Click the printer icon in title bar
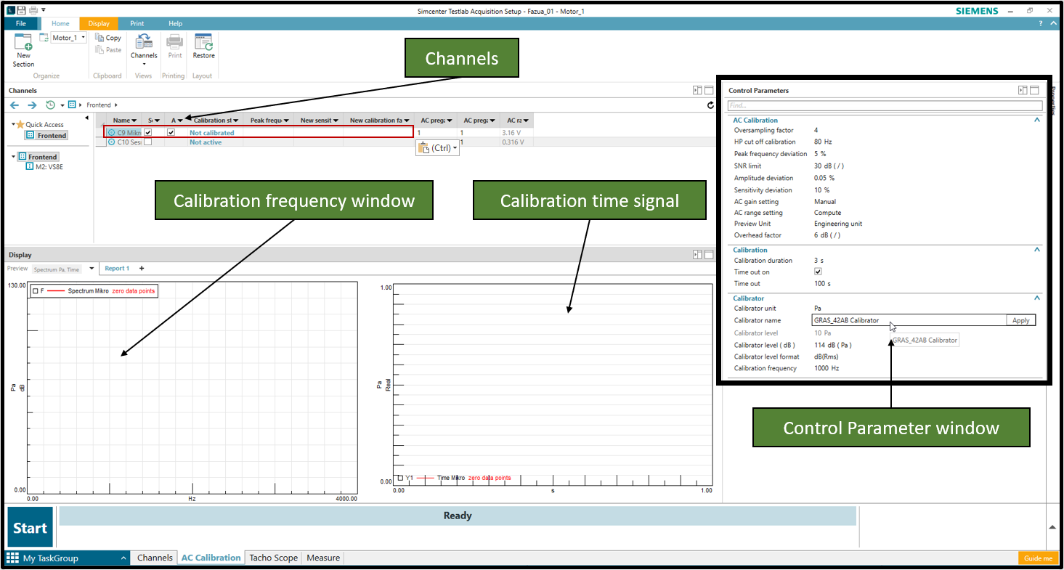 click(33, 10)
